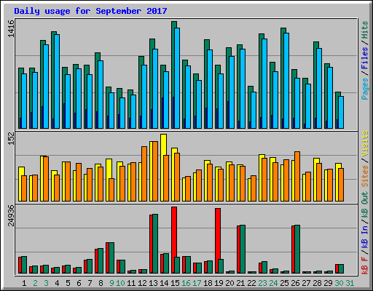Click weekend day 23 on the x-axis
Viewport: 373px width, 291px height.
[x=262, y=283]
